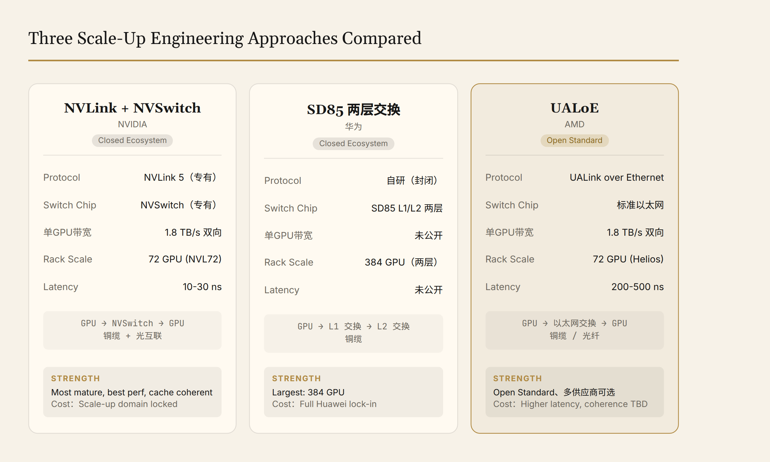Click the '标准以太网' switch chip value

640,205
